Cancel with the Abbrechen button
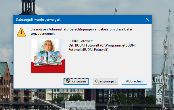The height and width of the screenshot is (110, 174). pos(134,81)
